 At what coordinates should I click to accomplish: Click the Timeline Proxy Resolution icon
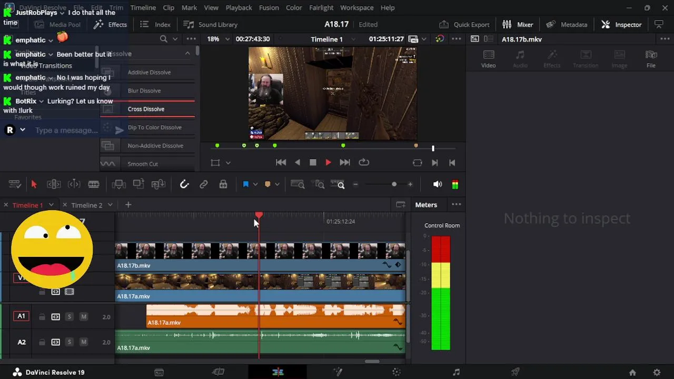click(413, 39)
